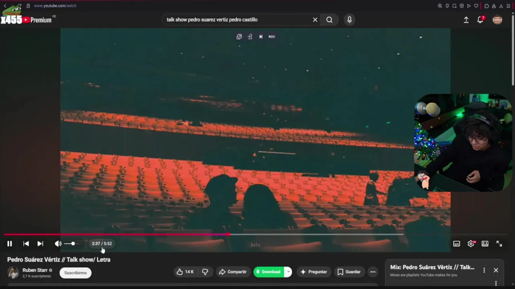Save video with Guardar button
Viewport: 515px width, 289px height.
pyautogui.click(x=349, y=272)
